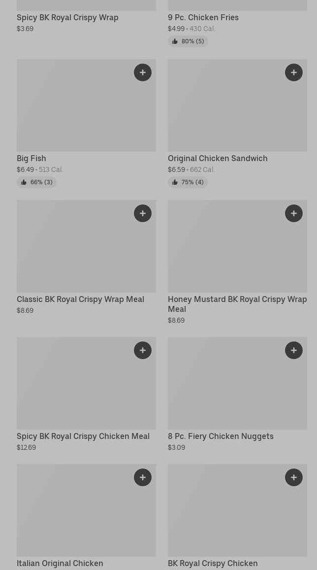Add Big Fish to cart
The height and width of the screenshot is (570, 317).
143,72
